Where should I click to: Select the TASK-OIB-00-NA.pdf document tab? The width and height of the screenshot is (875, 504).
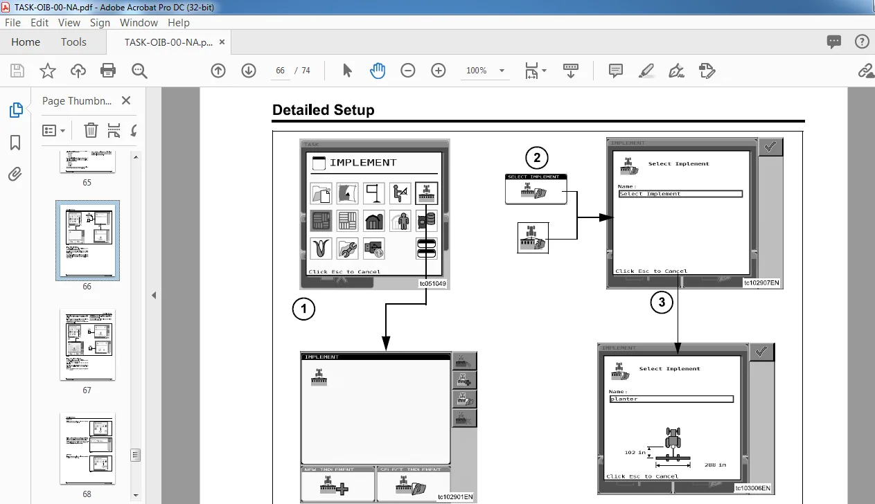168,42
